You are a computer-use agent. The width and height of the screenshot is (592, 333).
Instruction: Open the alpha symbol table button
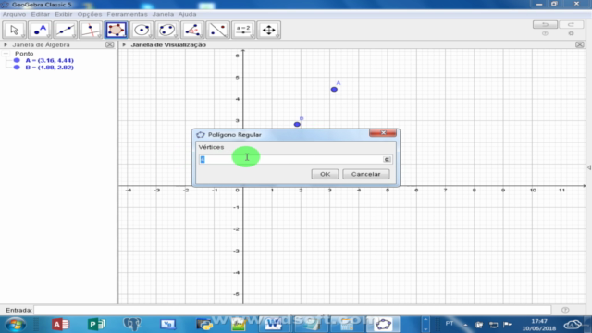pos(387,159)
